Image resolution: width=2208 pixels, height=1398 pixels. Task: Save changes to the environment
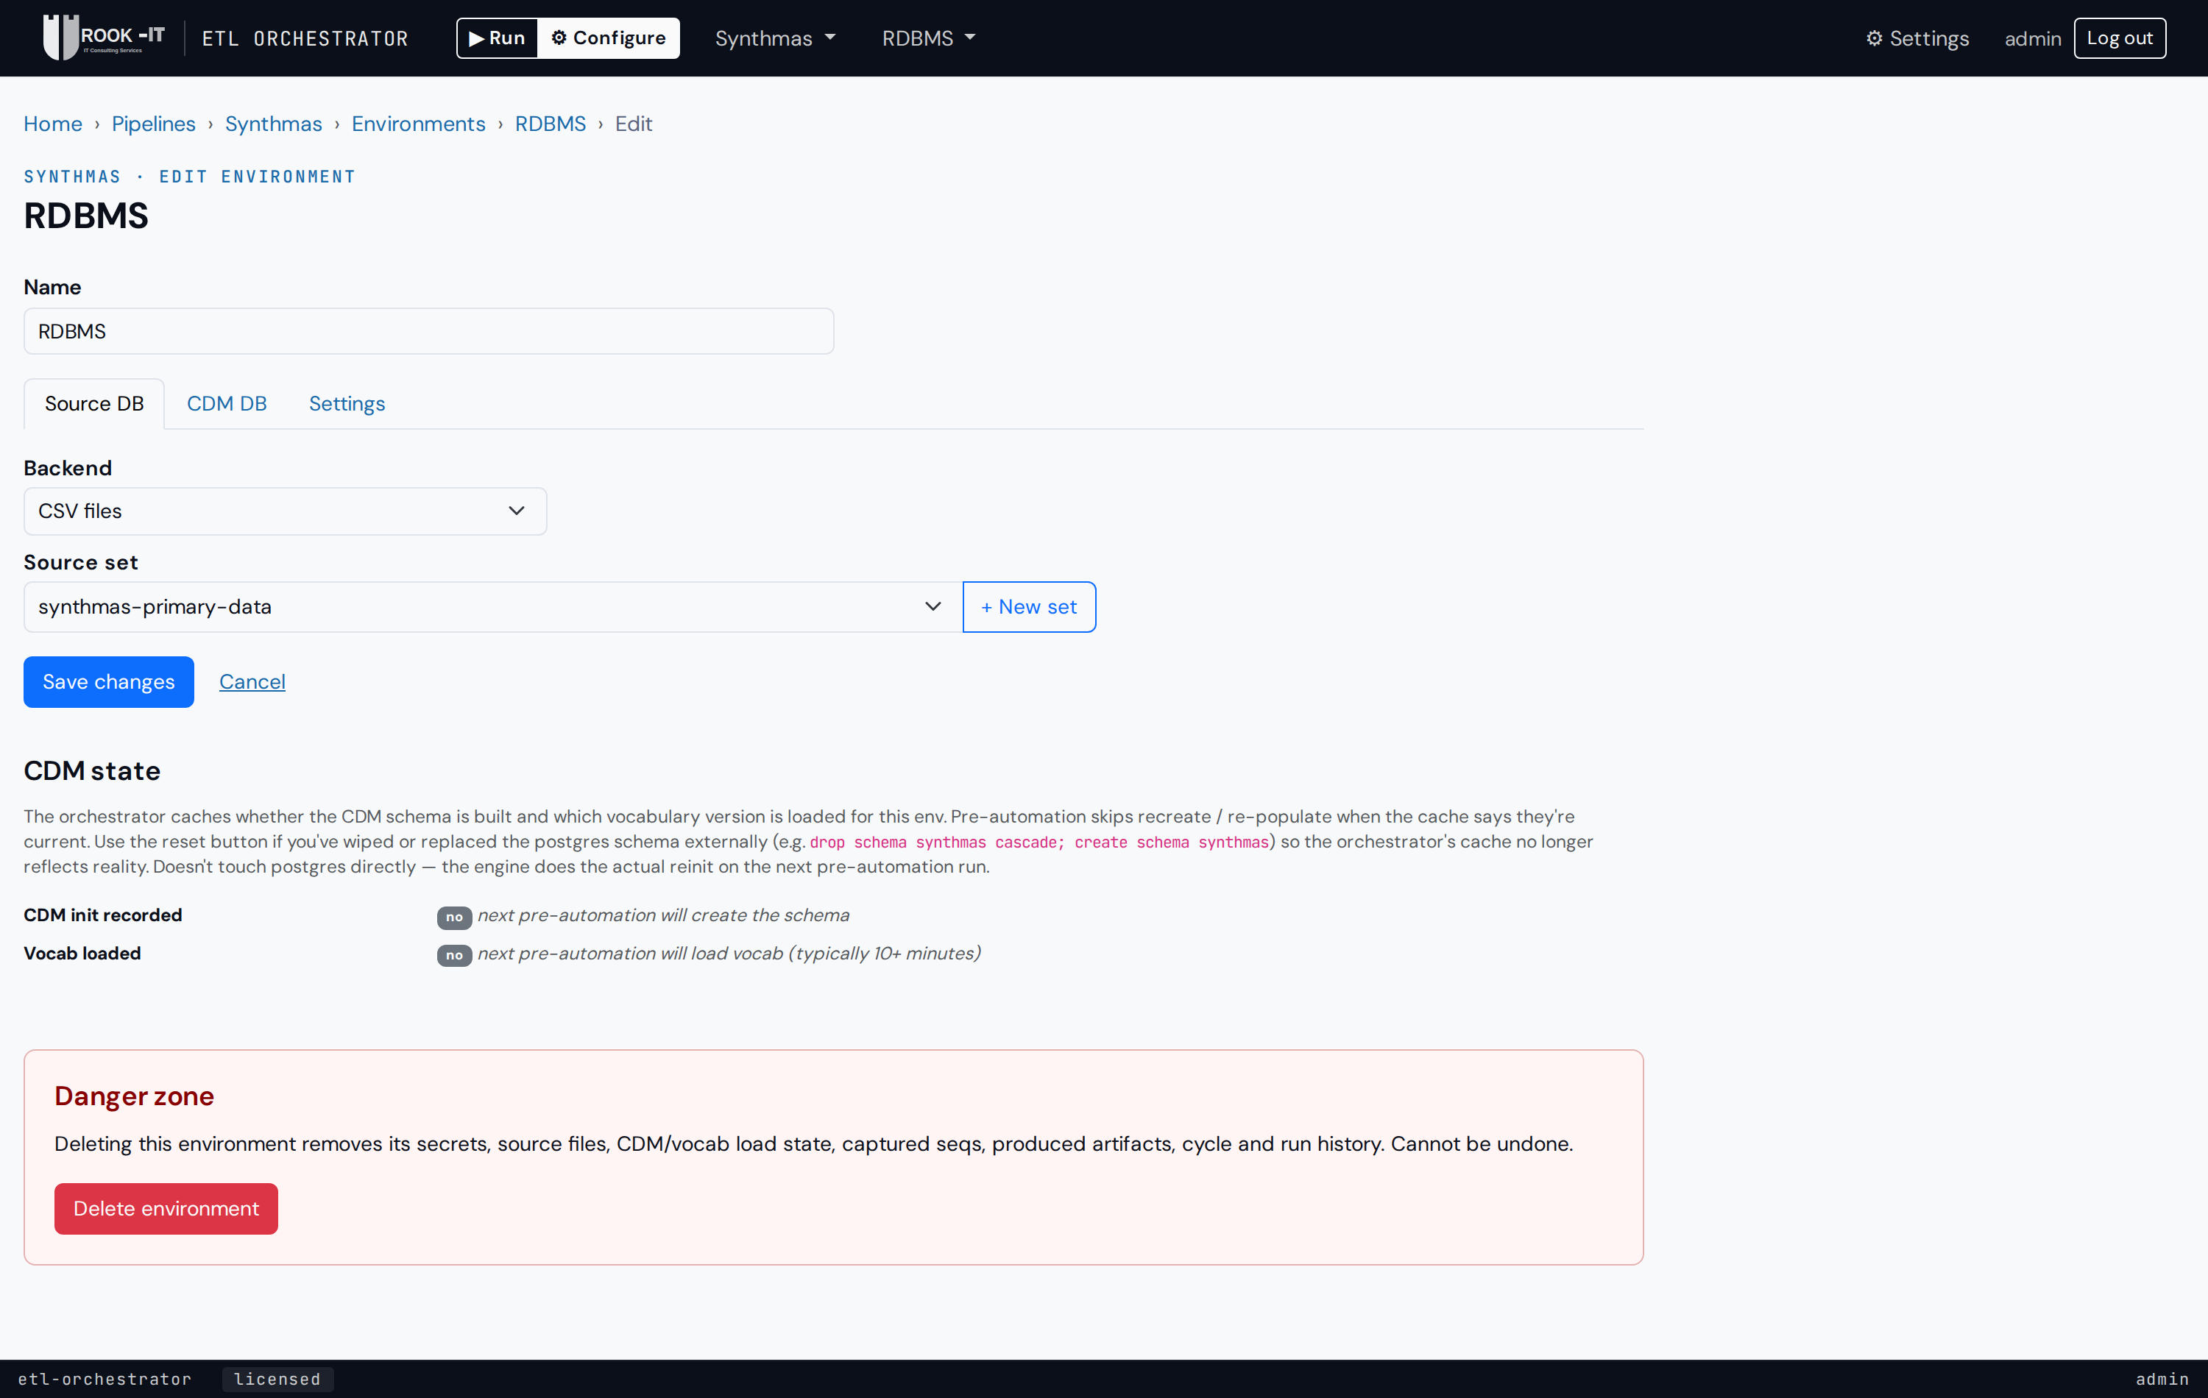(x=109, y=682)
